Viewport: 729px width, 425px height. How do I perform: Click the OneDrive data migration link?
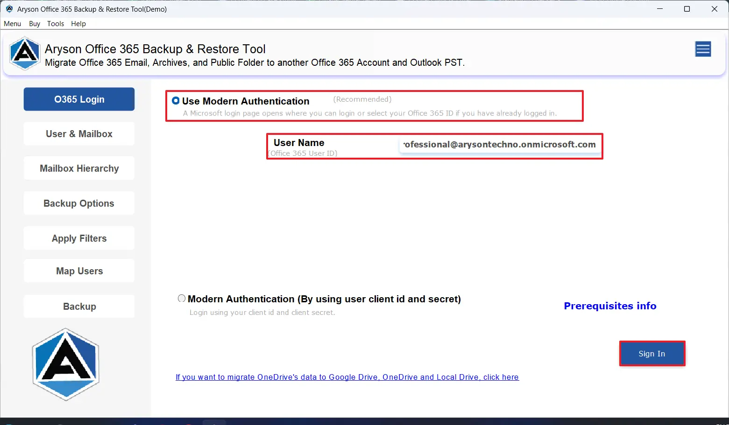point(347,377)
